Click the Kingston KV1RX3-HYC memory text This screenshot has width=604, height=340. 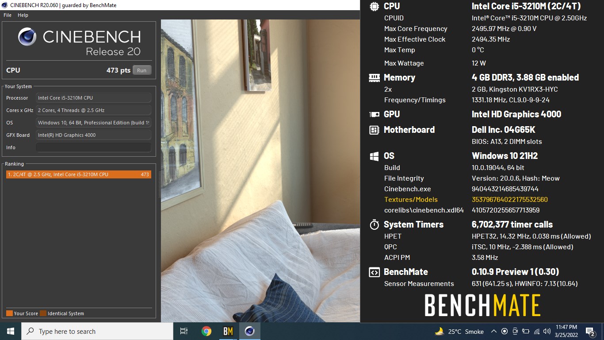[x=515, y=89]
